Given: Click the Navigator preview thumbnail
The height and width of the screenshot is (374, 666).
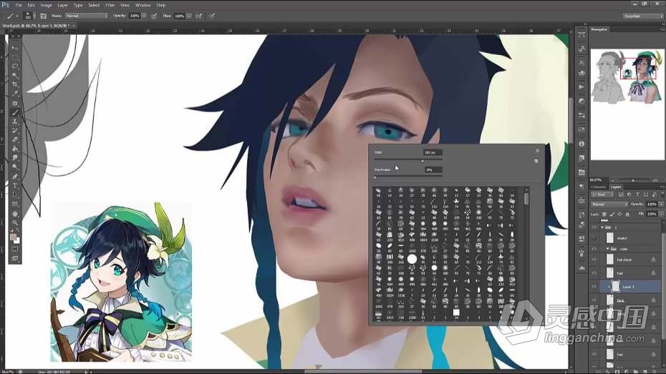Looking at the screenshot, I should click(627, 77).
